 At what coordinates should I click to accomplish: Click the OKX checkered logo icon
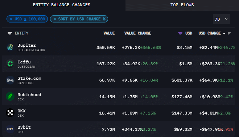10,113
